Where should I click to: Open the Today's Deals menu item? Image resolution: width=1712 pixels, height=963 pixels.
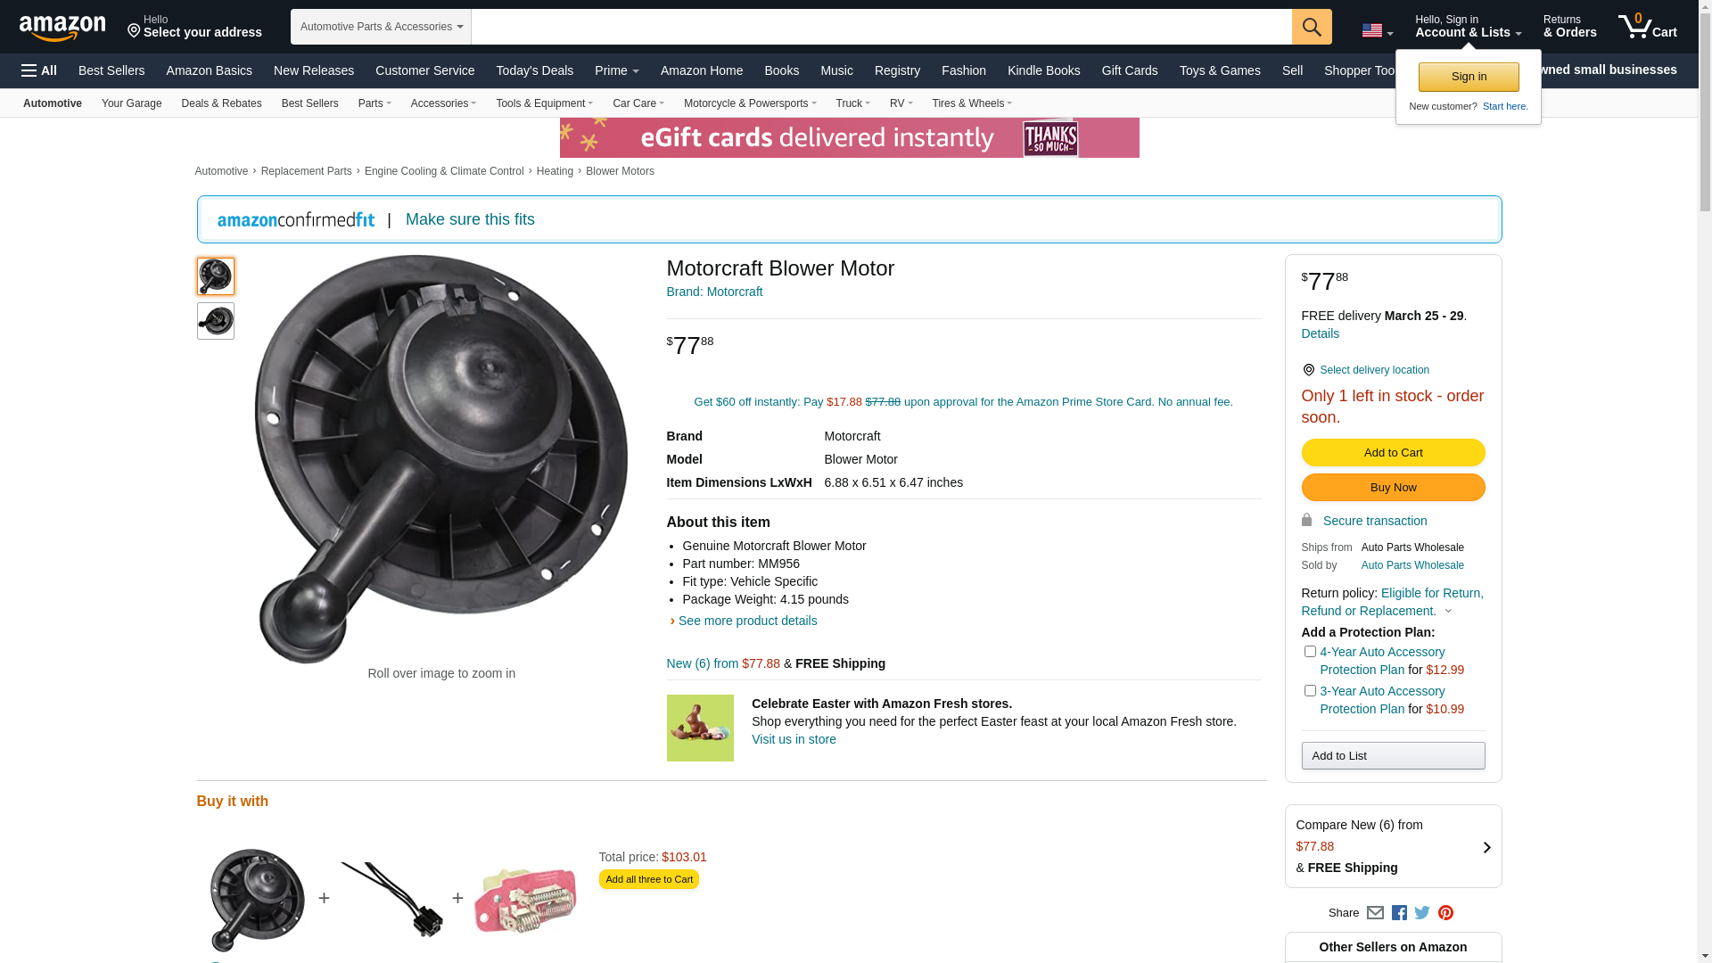click(534, 70)
